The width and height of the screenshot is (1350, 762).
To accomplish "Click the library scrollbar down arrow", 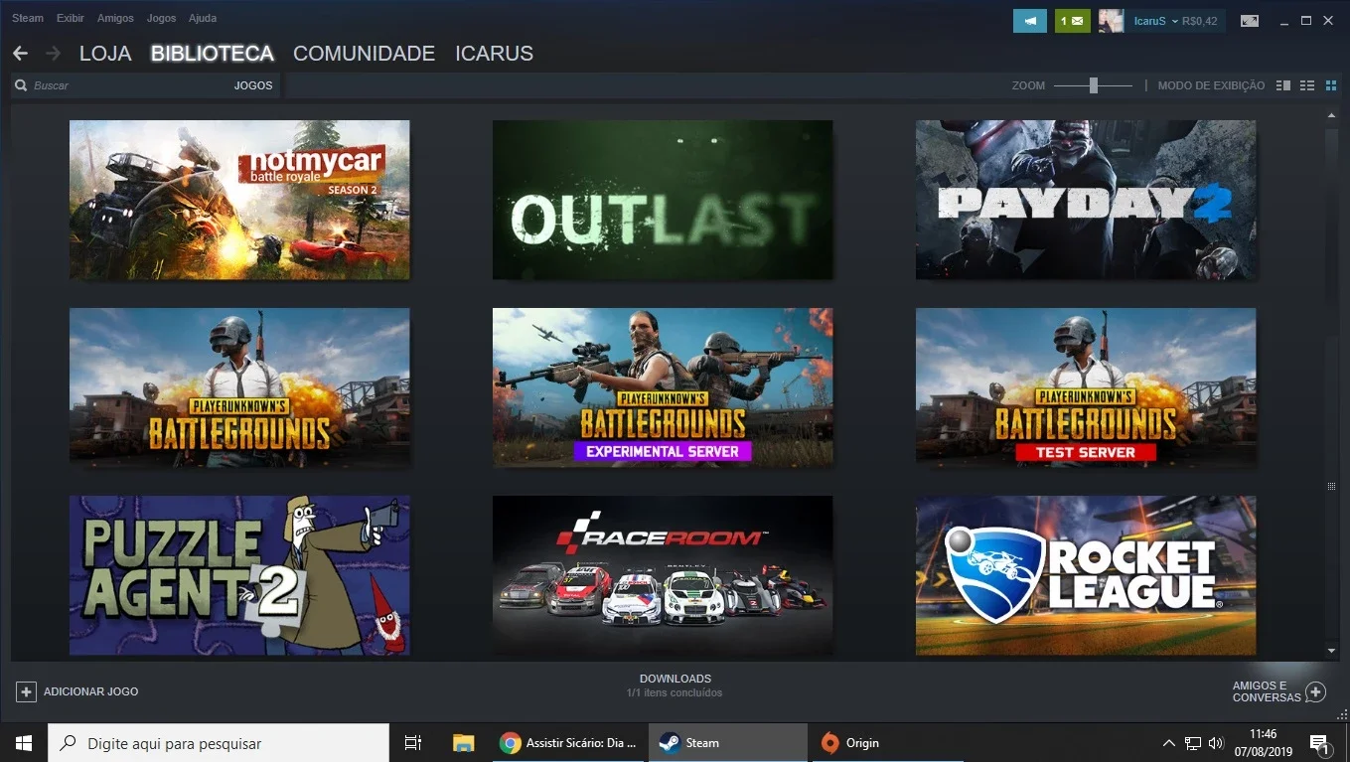I will [1332, 651].
